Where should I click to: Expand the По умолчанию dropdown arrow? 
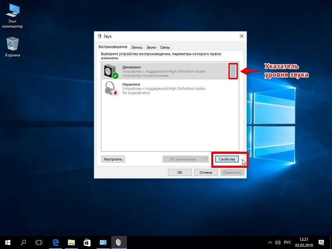coord(206,159)
